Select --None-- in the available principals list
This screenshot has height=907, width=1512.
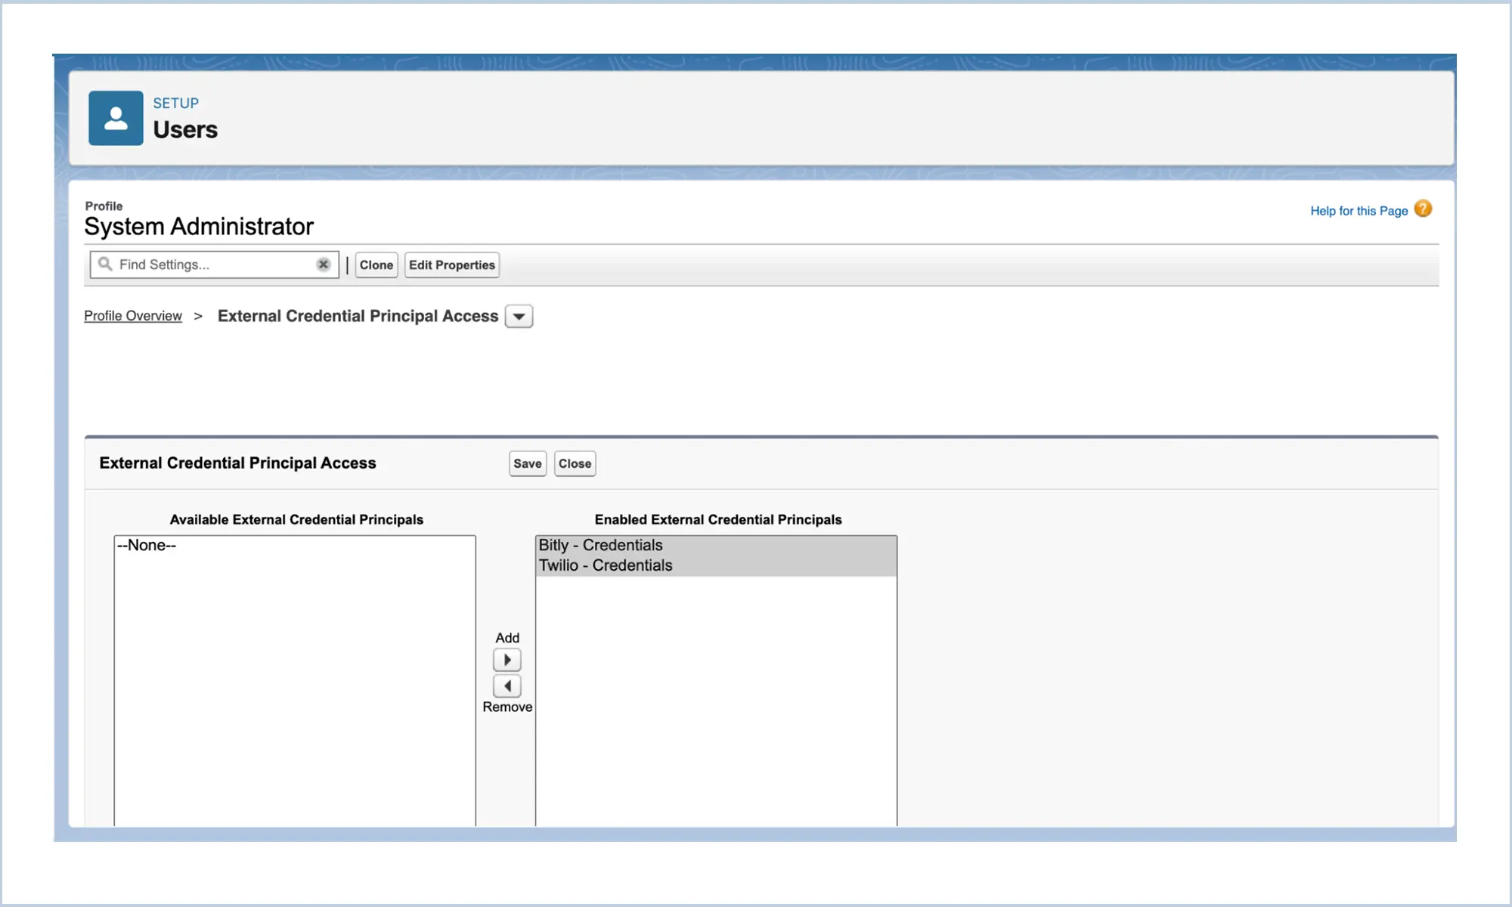click(x=147, y=545)
